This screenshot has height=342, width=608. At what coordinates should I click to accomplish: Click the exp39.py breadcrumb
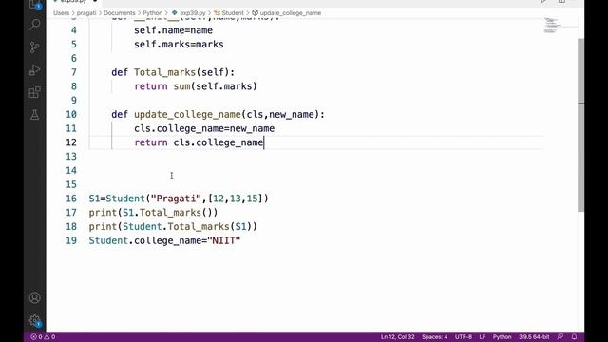point(189,13)
